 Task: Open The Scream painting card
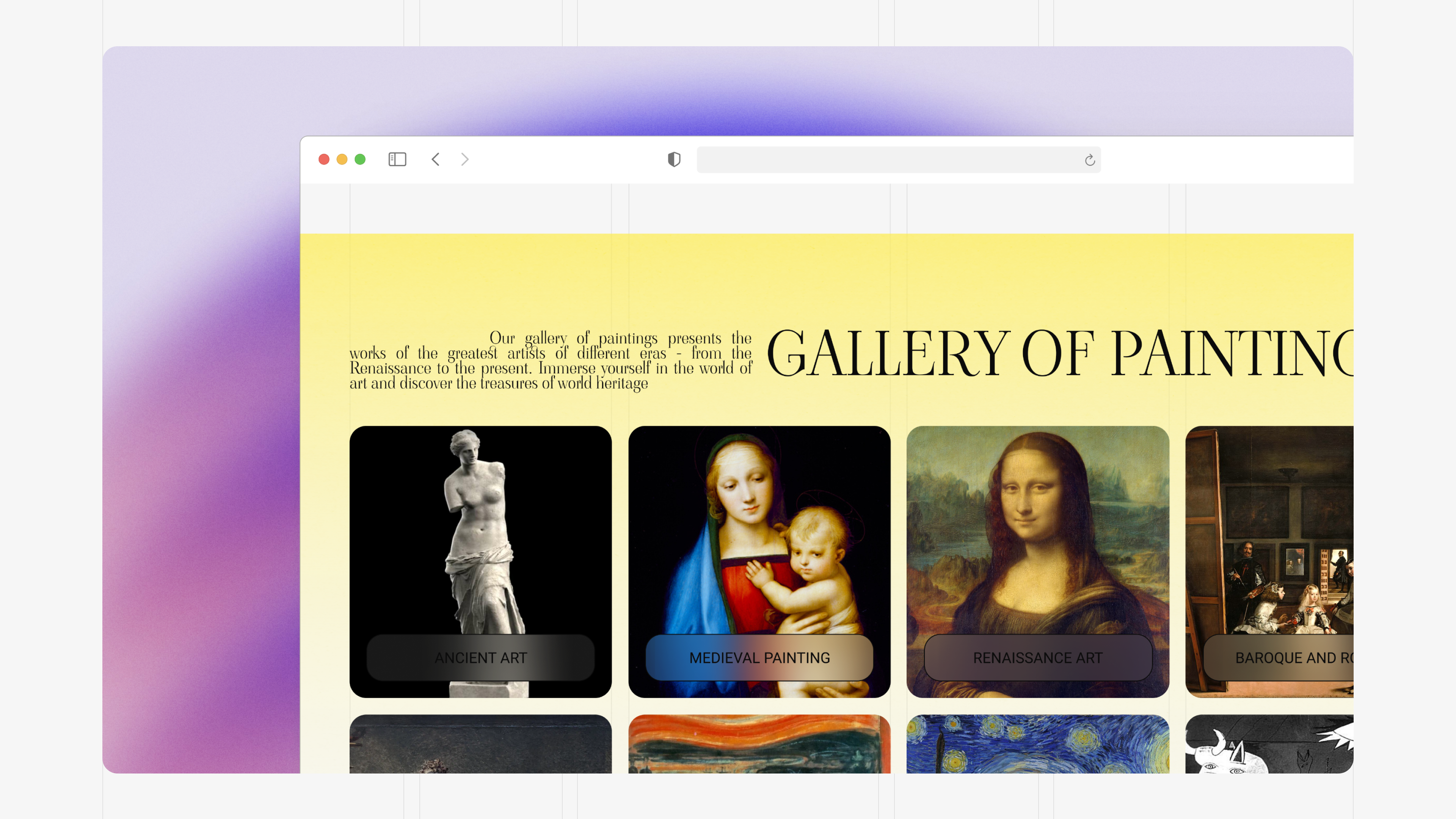759,744
